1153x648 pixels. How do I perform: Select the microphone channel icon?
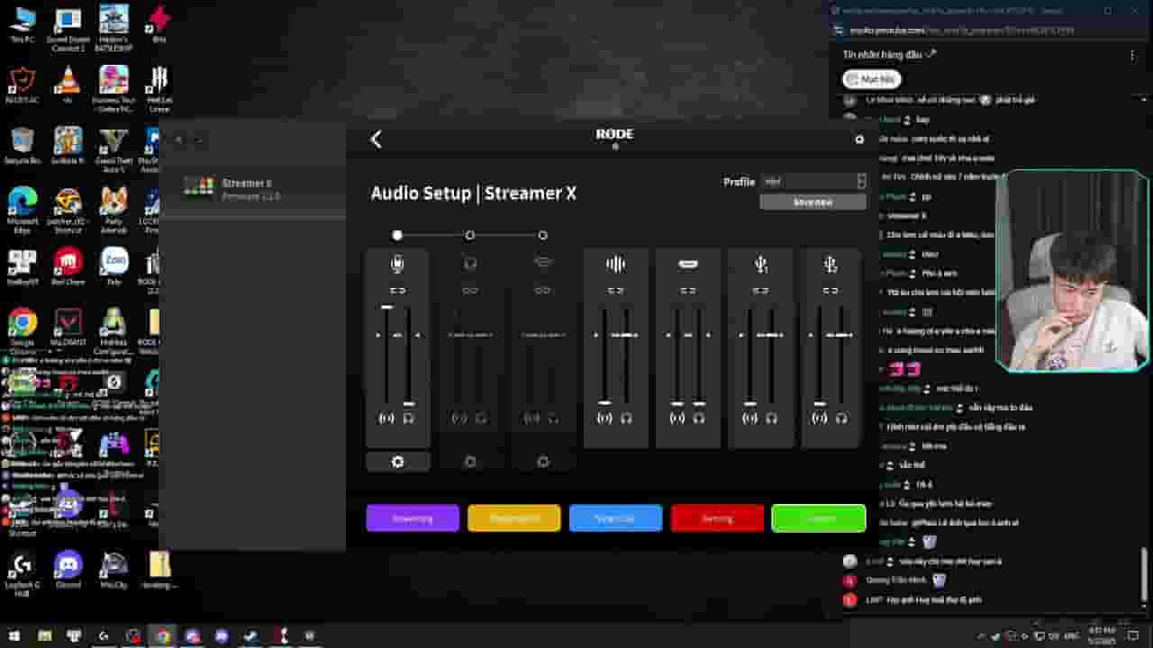397,264
